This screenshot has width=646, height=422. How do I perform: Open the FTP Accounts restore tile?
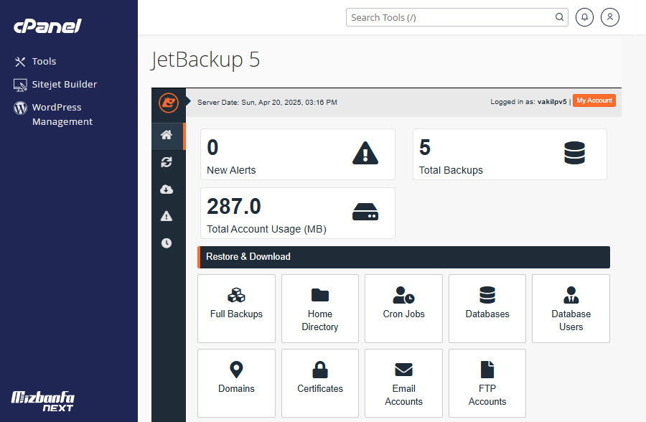[x=487, y=383]
